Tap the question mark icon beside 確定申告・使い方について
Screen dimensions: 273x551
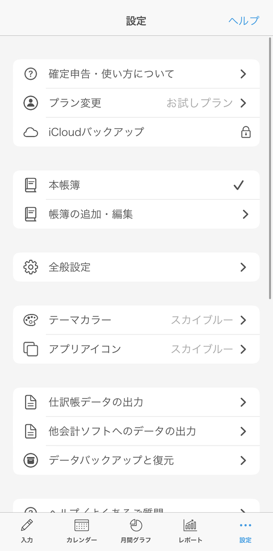[x=30, y=74]
